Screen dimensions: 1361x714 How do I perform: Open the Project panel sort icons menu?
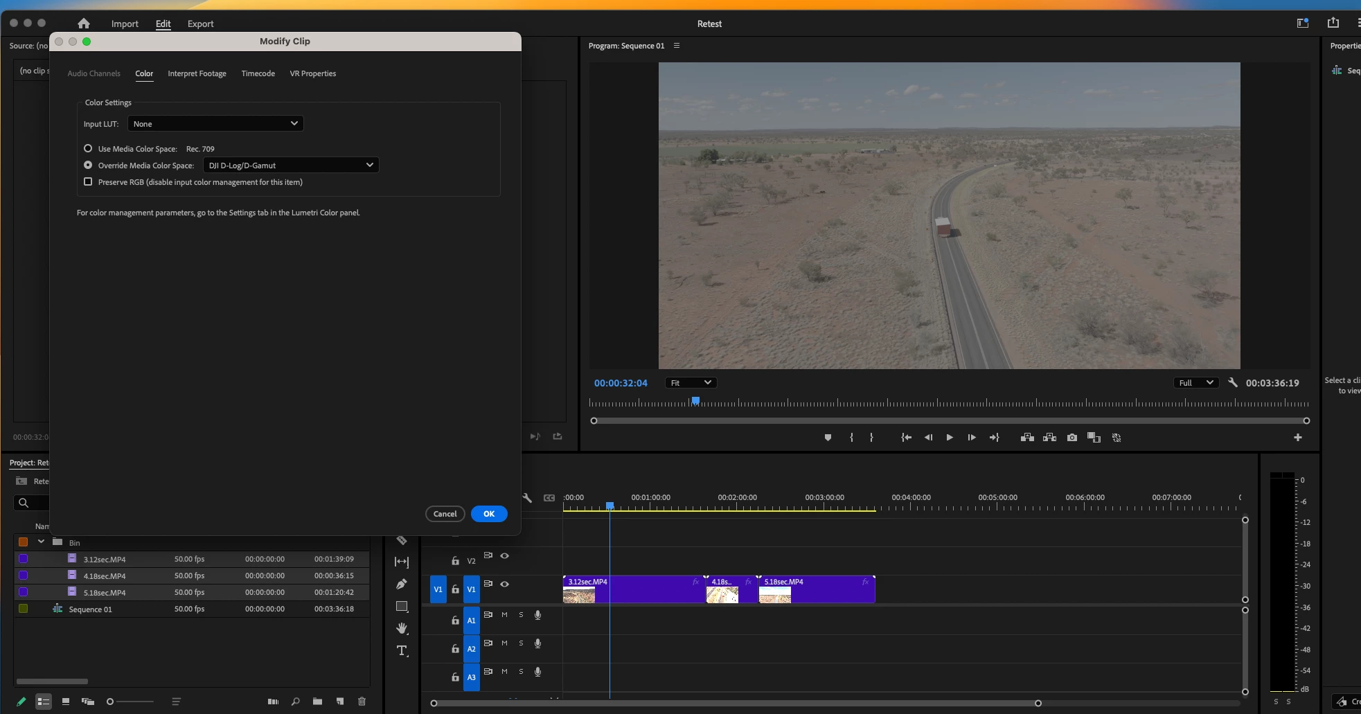(x=177, y=702)
